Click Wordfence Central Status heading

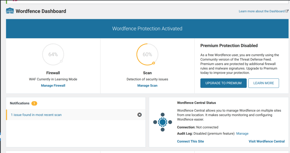pos(197,103)
